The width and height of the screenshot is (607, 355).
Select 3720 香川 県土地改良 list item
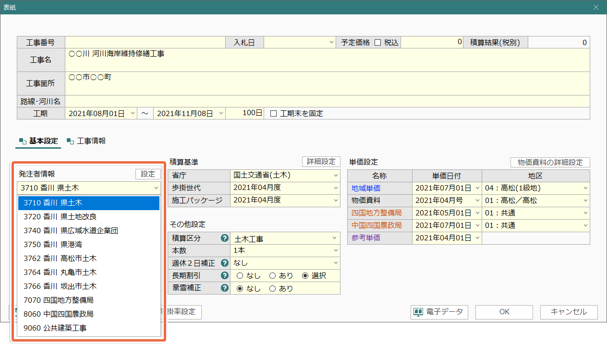[89, 217]
